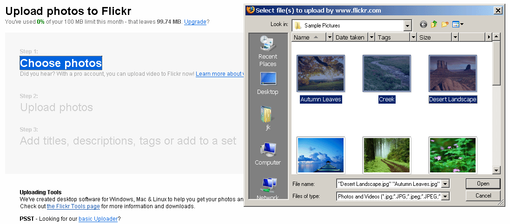The height and width of the screenshot is (224, 510).
Task: Sort by the Tags column header
Action: (x=393, y=37)
